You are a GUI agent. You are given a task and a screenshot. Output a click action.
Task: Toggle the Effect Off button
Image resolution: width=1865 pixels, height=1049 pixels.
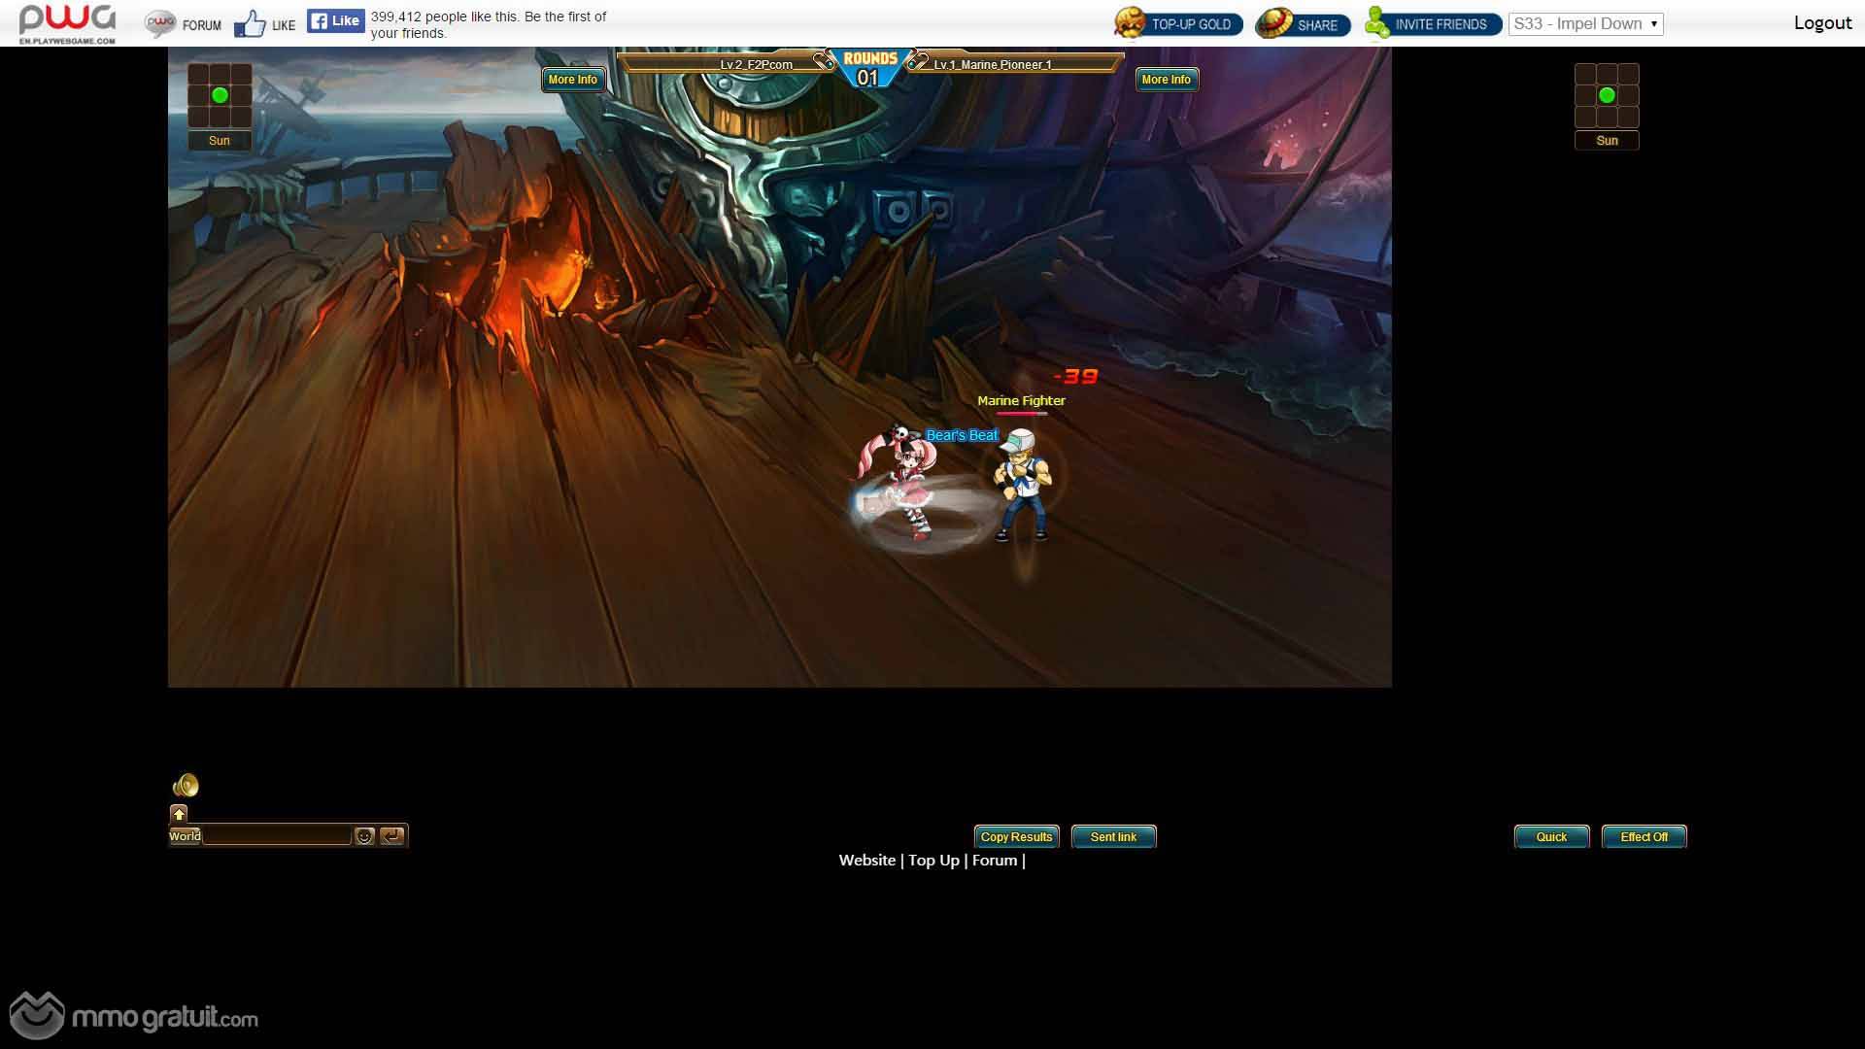pyautogui.click(x=1644, y=836)
